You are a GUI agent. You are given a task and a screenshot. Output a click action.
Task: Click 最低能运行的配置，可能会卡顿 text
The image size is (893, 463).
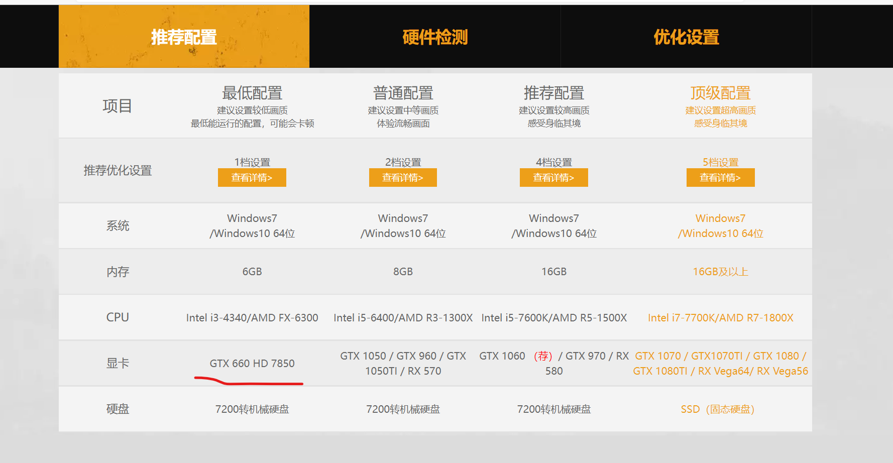pos(252,124)
